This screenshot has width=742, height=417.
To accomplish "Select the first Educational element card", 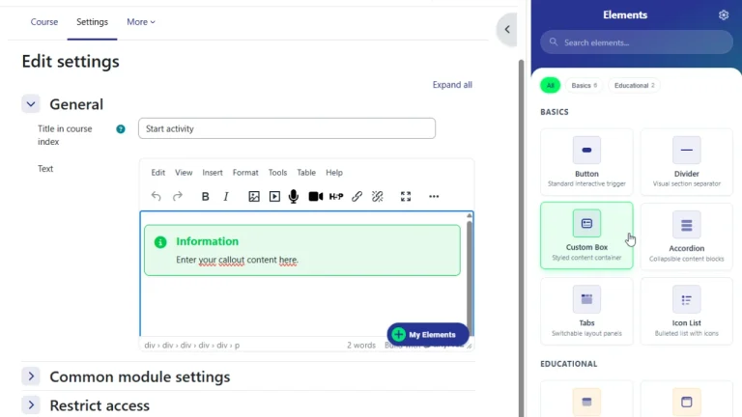I will (586, 400).
